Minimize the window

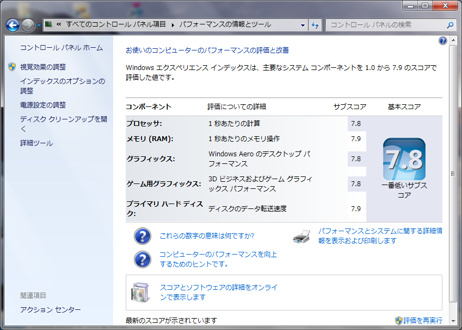click(410, 5)
